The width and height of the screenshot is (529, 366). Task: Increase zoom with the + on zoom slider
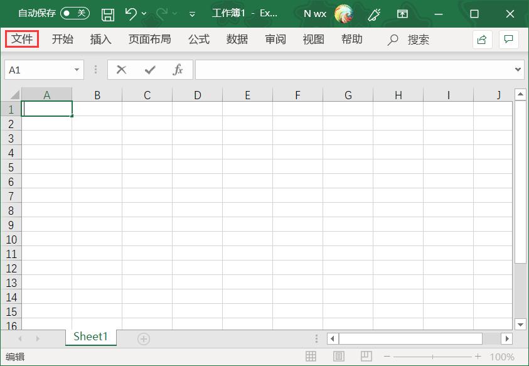pyautogui.click(x=478, y=356)
